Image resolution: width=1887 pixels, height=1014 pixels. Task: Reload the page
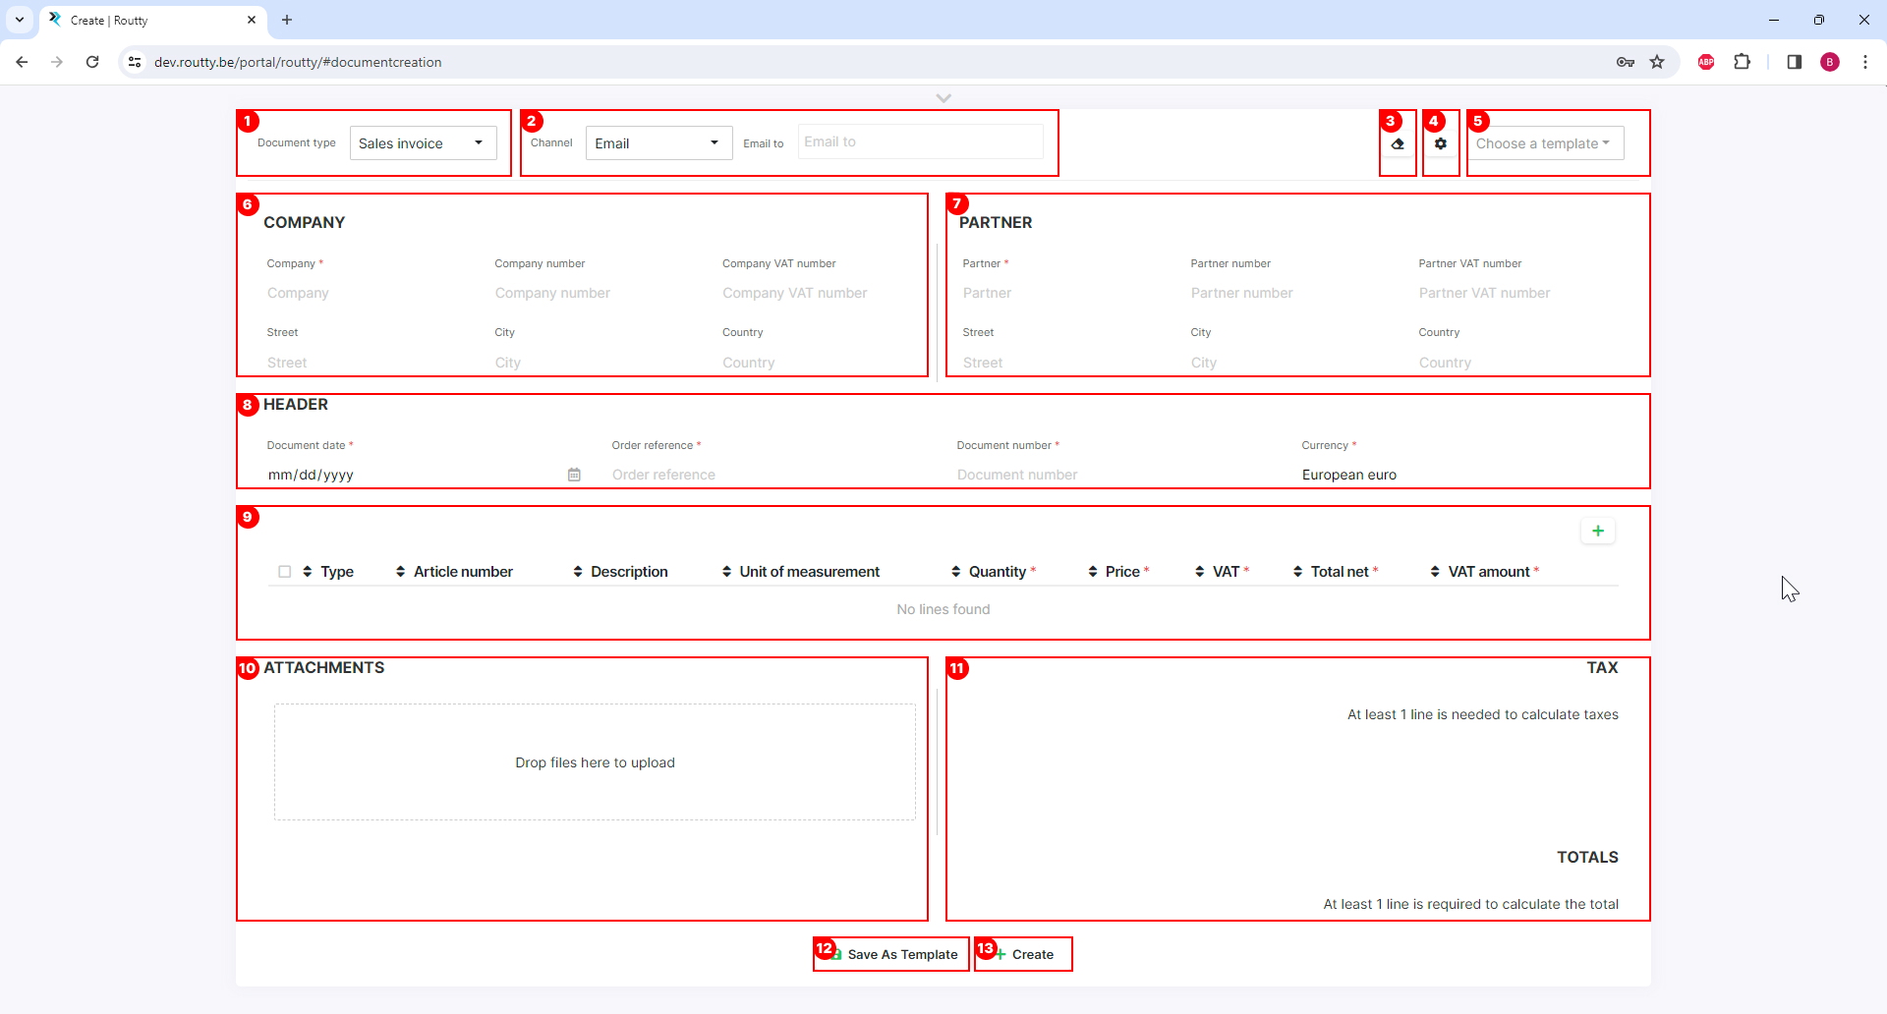[92, 62]
